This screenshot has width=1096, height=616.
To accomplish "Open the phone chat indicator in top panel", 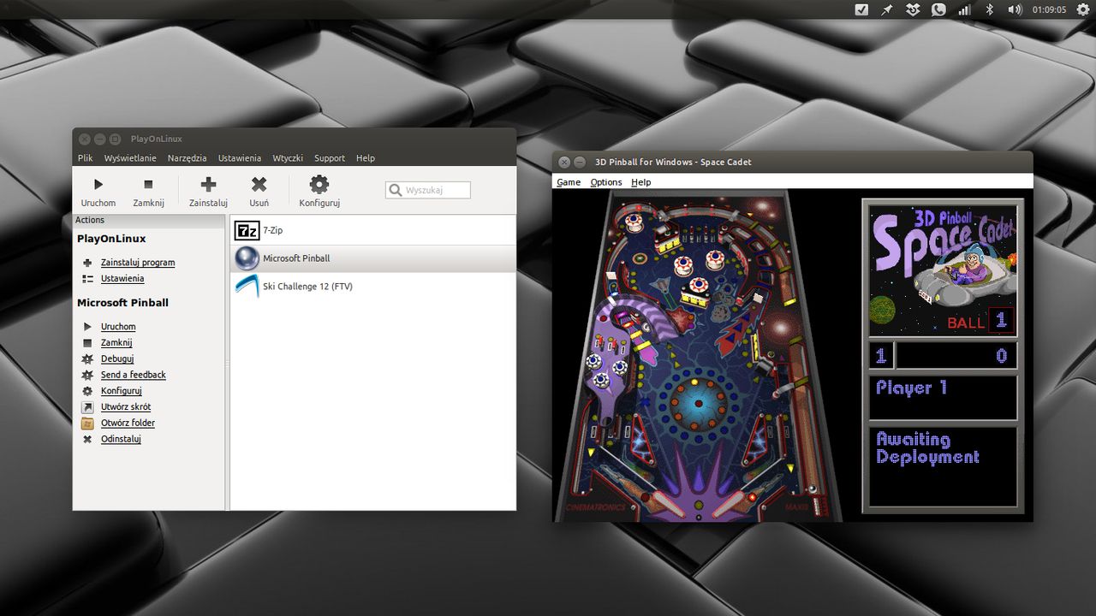I will coord(938,9).
